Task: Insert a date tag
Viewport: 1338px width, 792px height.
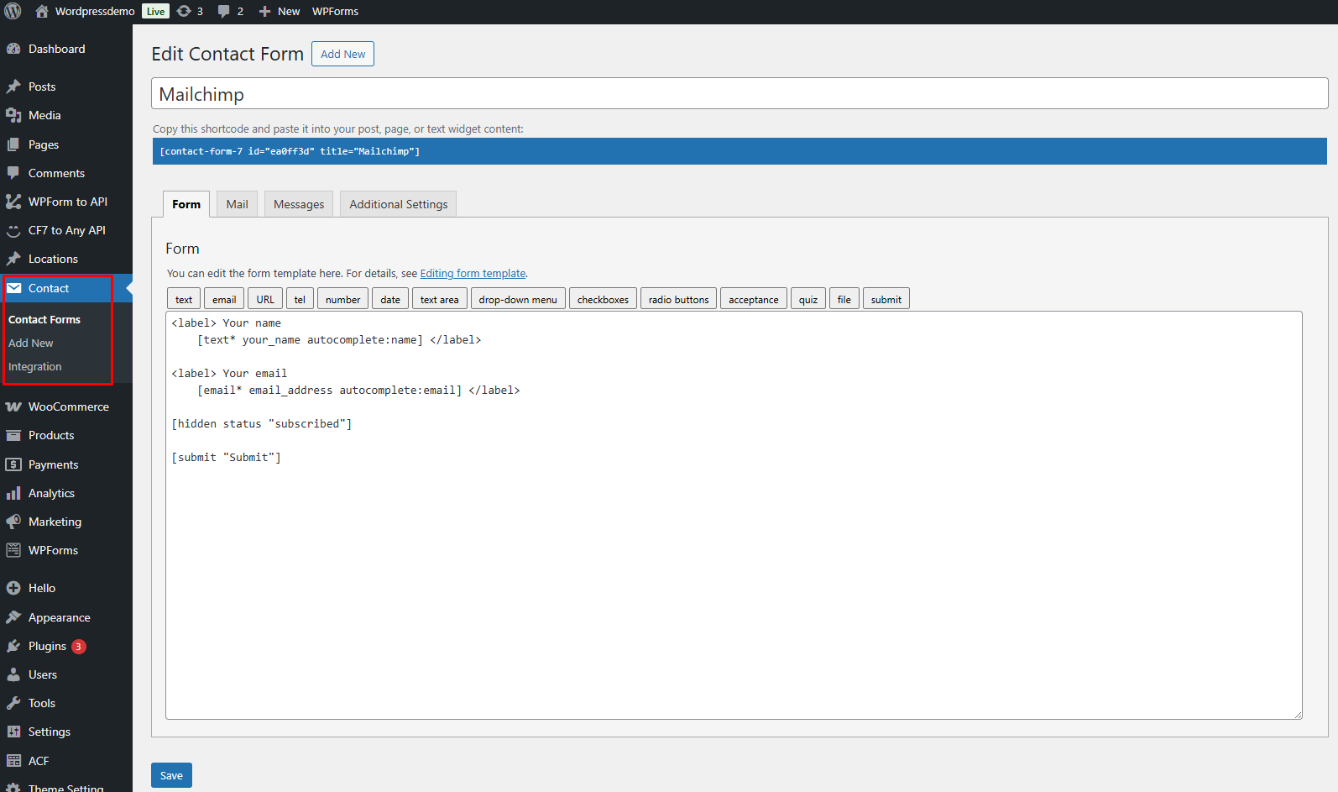Action: click(x=390, y=299)
